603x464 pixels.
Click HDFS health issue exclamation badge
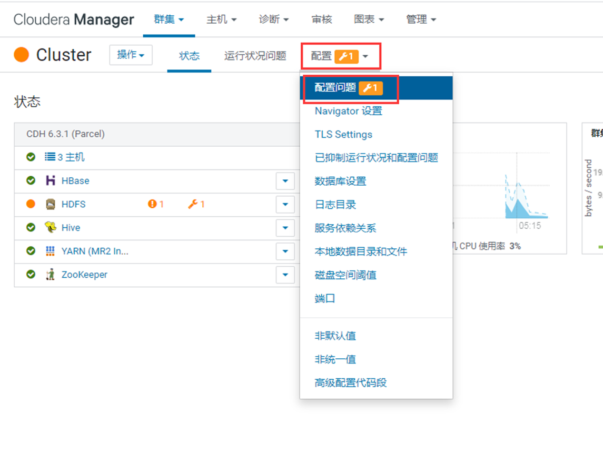(156, 204)
